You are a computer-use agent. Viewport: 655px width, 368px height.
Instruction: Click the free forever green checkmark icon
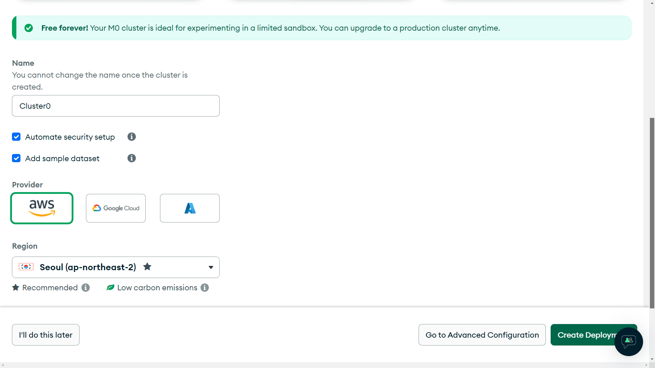point(29,28)
